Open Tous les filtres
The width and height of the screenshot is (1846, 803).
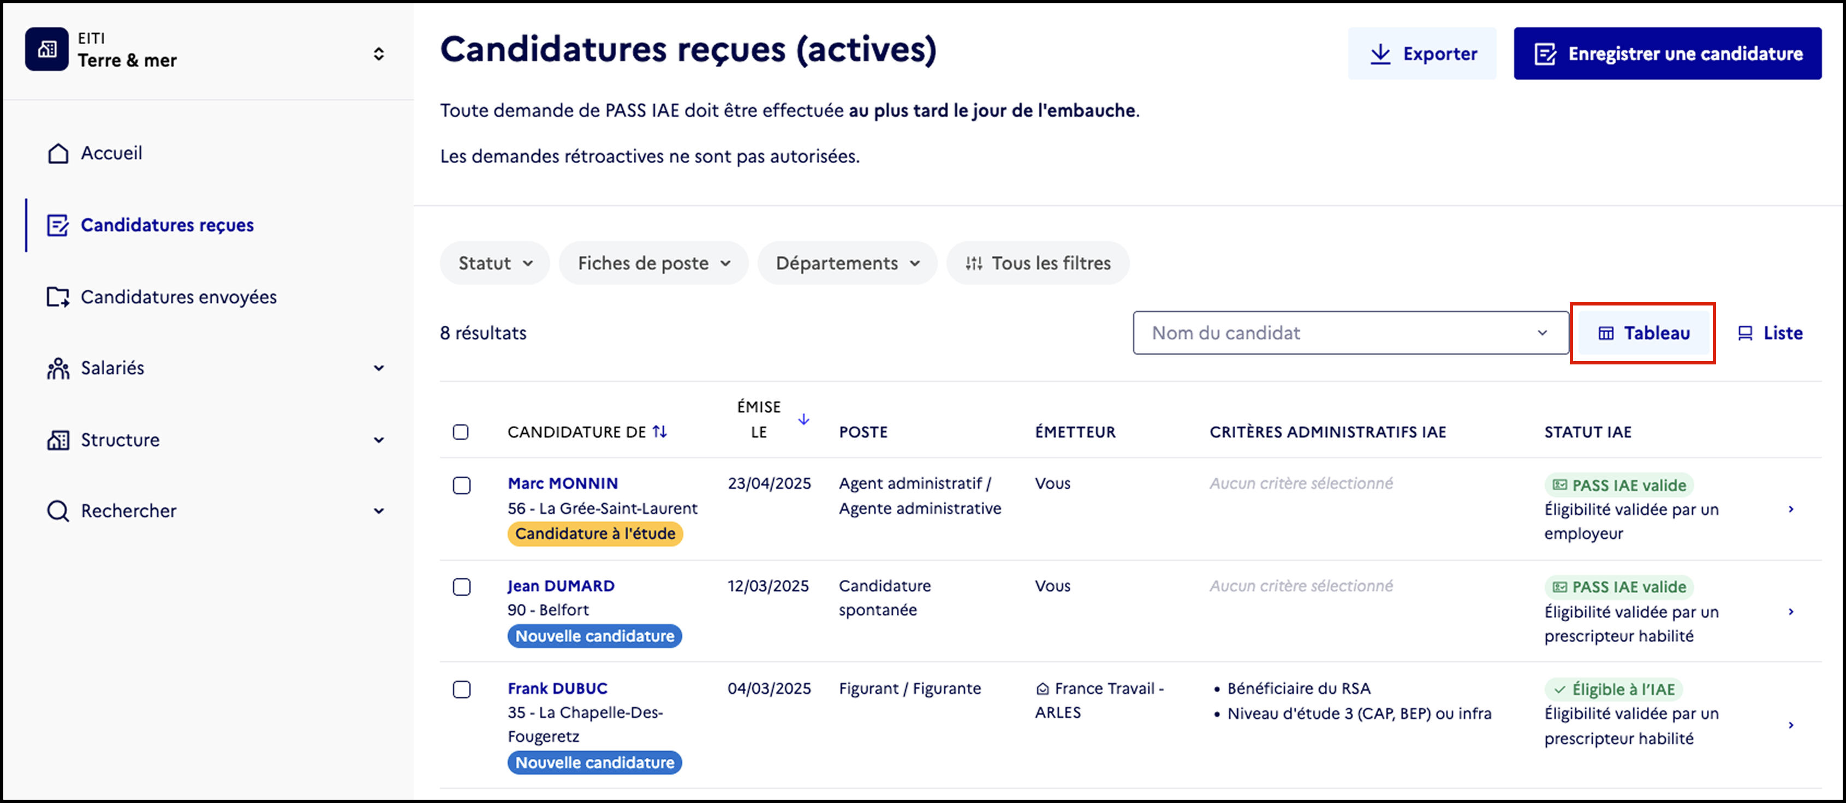pyautogui.click(x=1038, y=263)
